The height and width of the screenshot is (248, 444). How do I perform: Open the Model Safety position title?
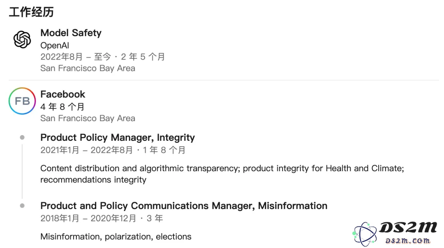coord(71,33)
